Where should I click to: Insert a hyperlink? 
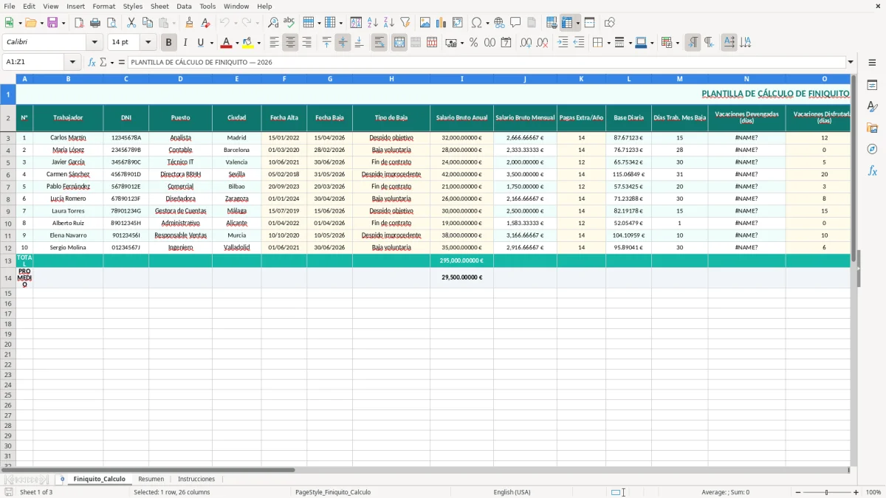pos(500,23)
